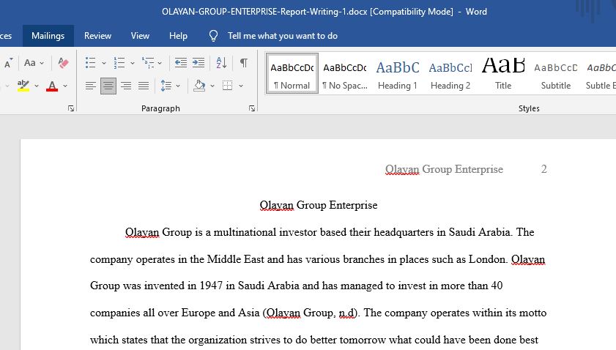Apply red Font Color
The height and width of the screenshot is (350, 616).
tap(52, 86)
